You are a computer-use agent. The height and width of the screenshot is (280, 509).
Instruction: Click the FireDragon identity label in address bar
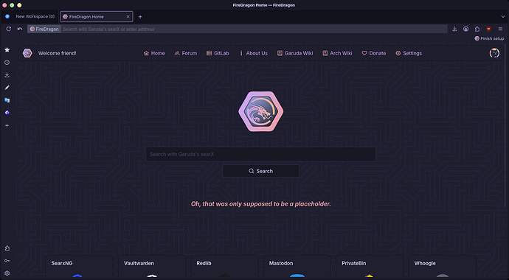click(x=44, y=29)
